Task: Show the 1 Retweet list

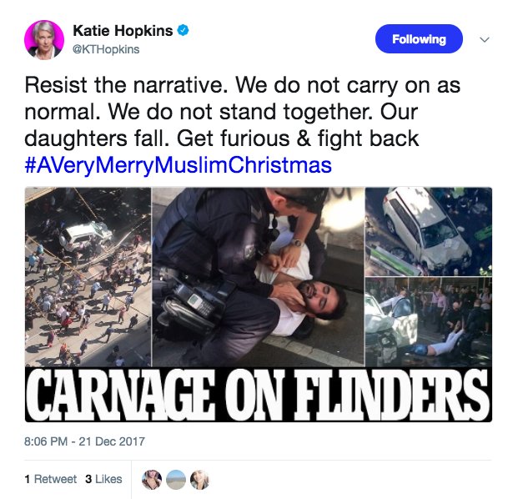Action: click(50, 479)
